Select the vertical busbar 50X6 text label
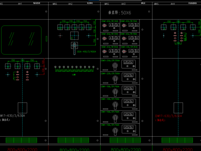 [120, 13]
